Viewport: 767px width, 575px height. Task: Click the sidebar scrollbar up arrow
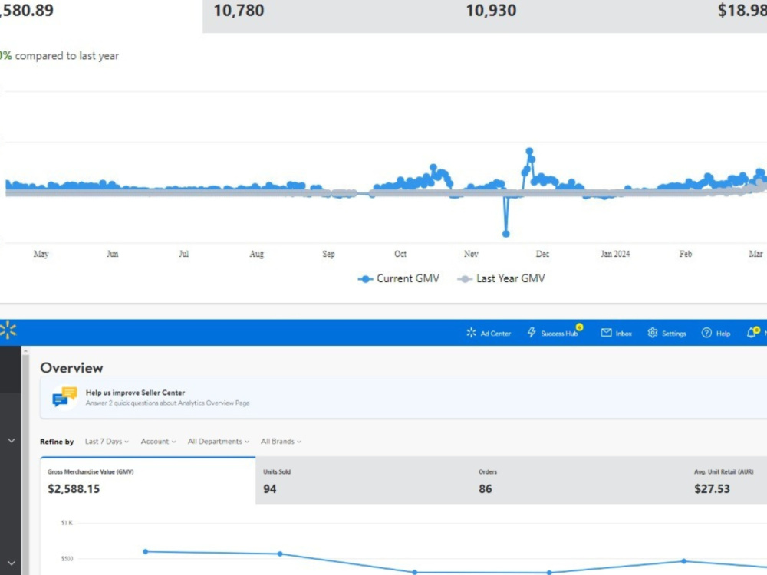tap(25, 351)
